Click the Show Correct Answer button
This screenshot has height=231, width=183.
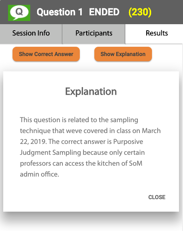46,54
